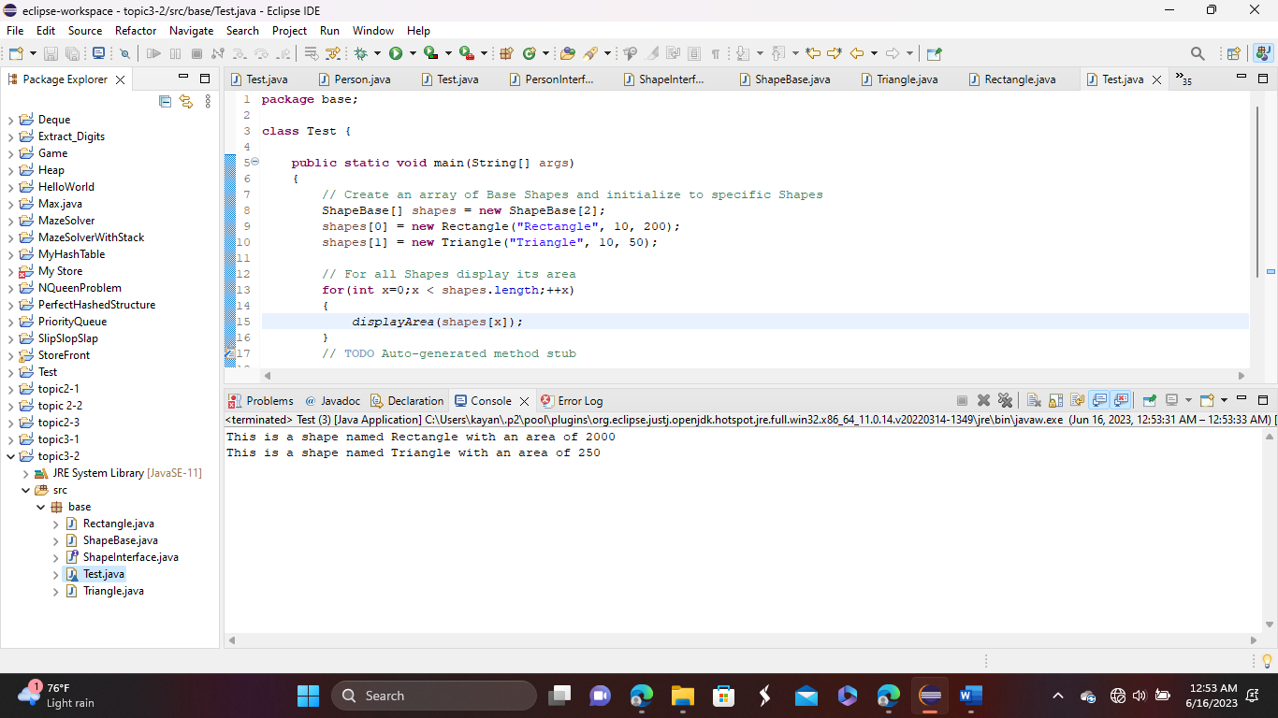Expand the Deque project
The width and height of the screenshot is (1278, 718).
[x=9, y=119]
